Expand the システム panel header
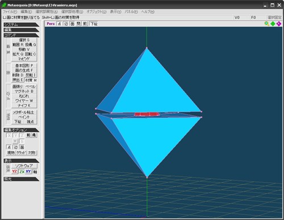284x220 pixels. (x=22, y=24)
